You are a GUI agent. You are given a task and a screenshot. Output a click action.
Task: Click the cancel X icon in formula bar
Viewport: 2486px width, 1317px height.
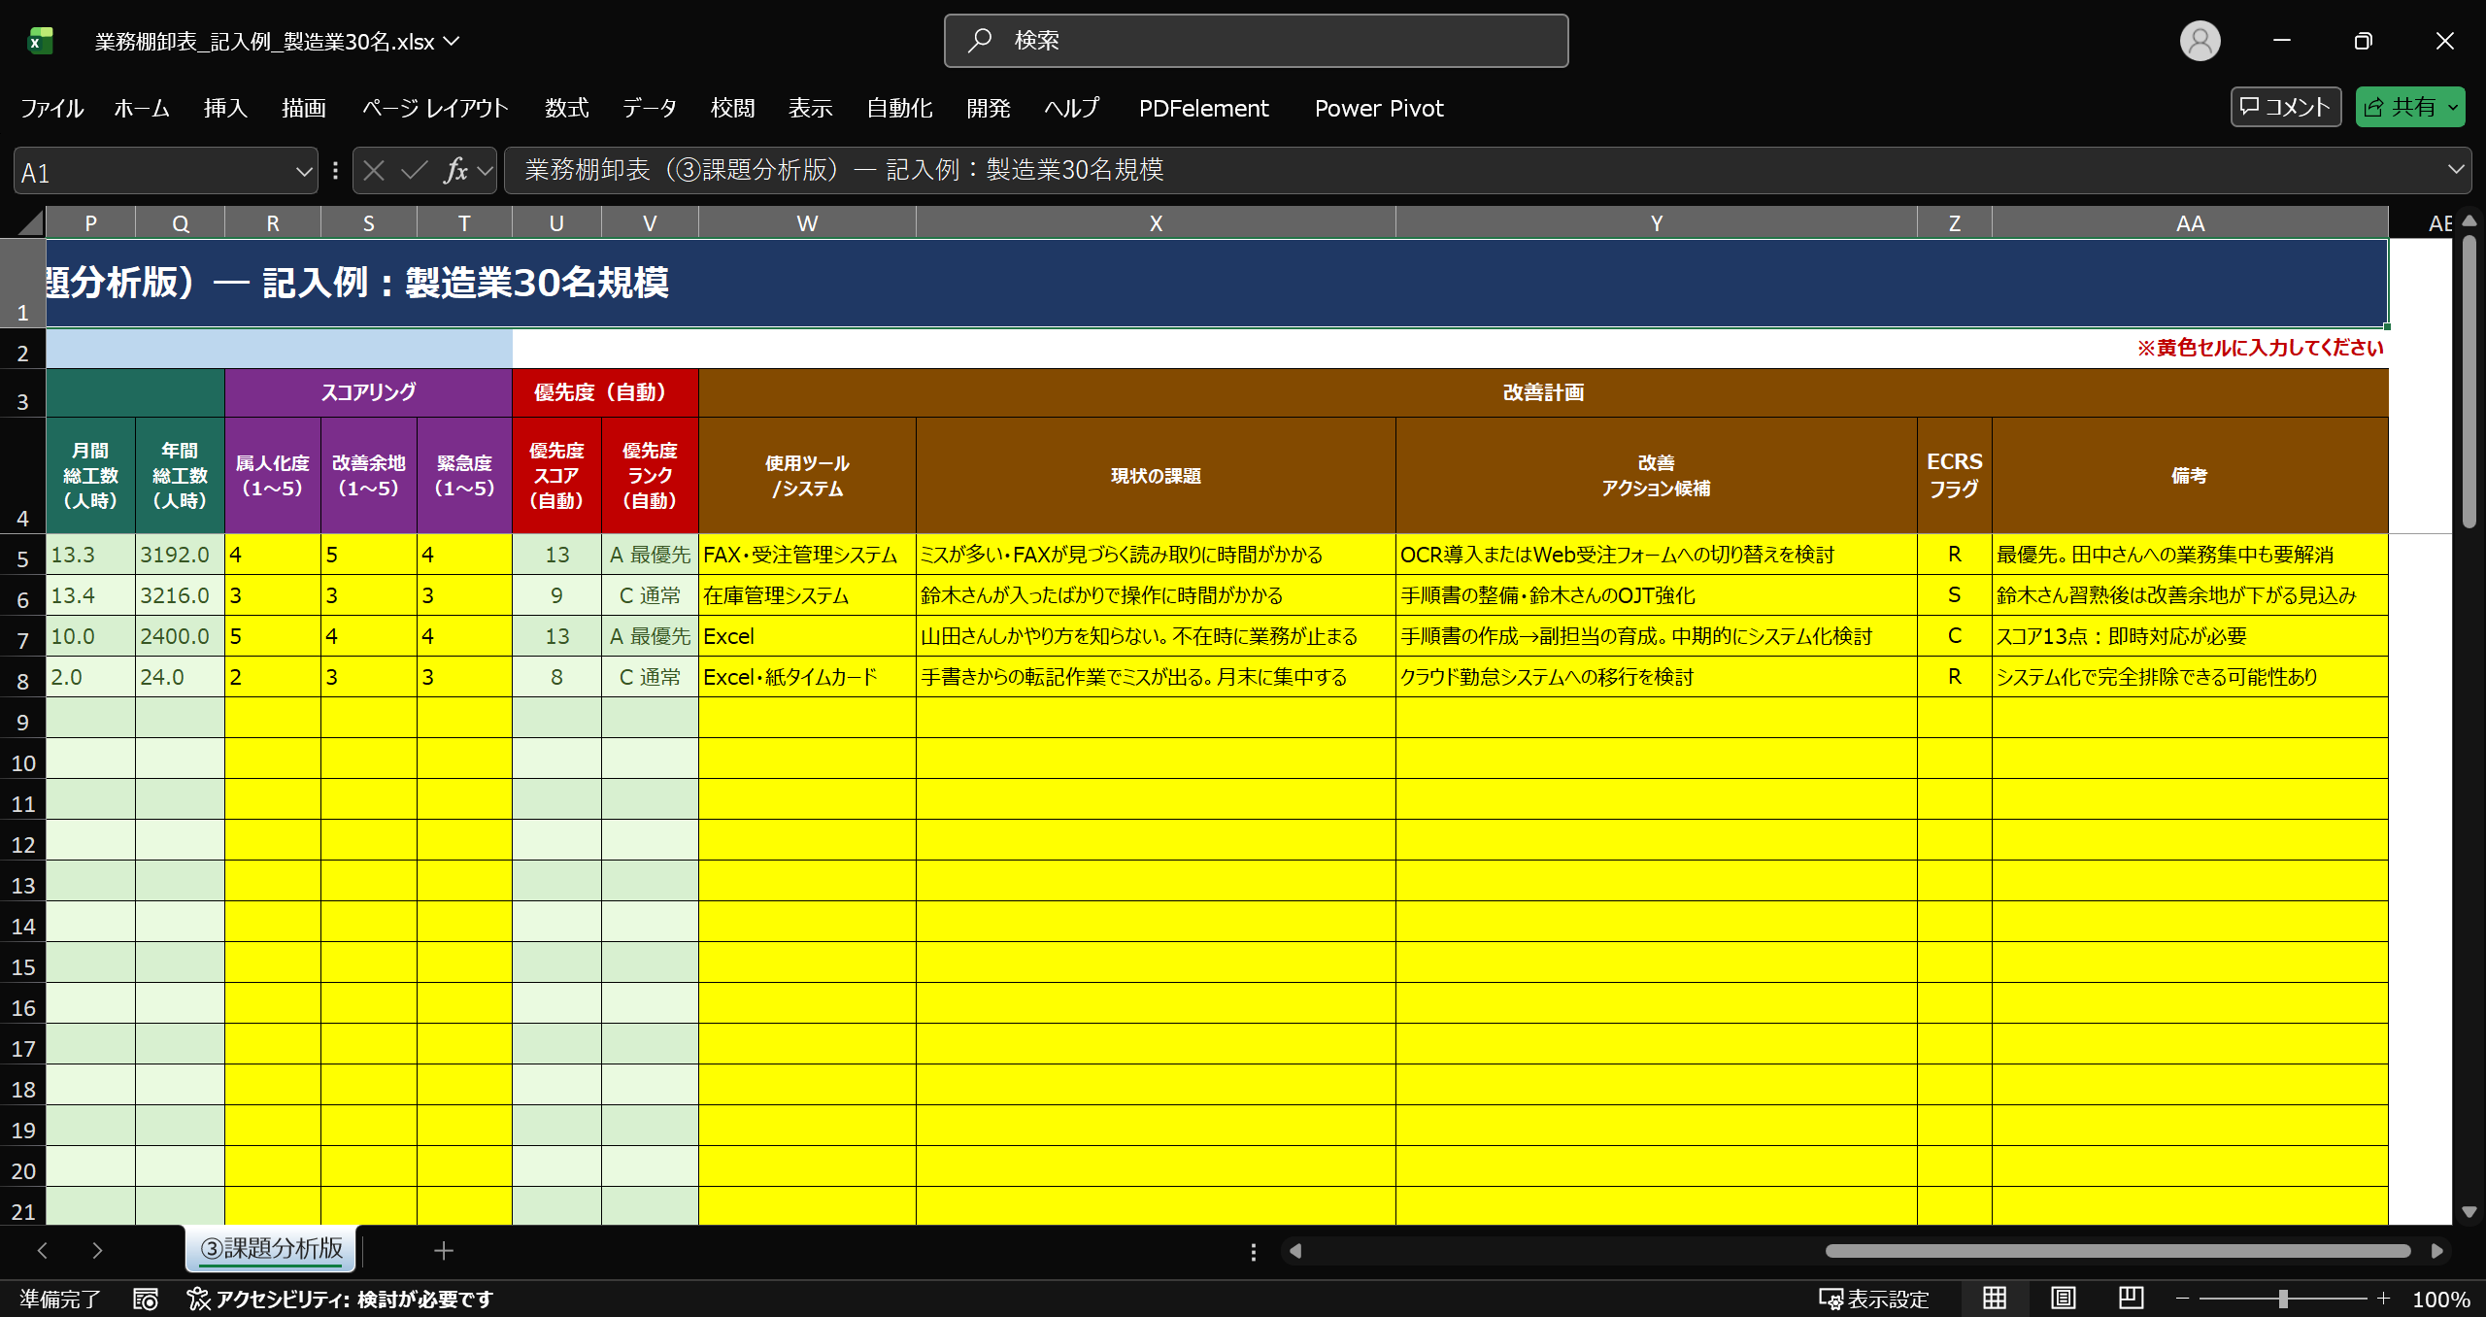pos(374,171)
